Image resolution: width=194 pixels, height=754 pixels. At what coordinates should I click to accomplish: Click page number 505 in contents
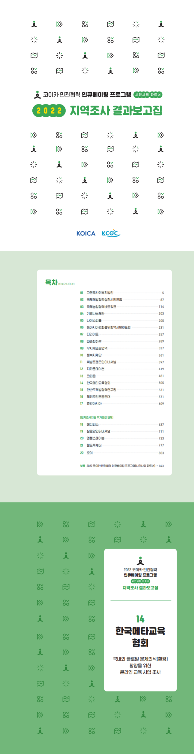click(x=161, y=383)
